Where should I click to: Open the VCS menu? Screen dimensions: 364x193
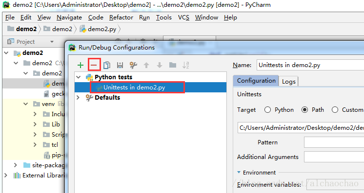[x=183, y=18]
